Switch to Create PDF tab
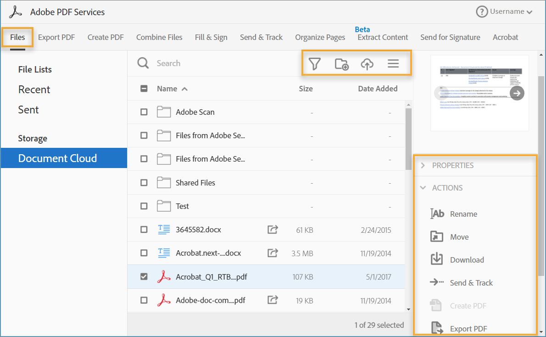The width and height of the screenshot is (546, 337). pos(106,37)
